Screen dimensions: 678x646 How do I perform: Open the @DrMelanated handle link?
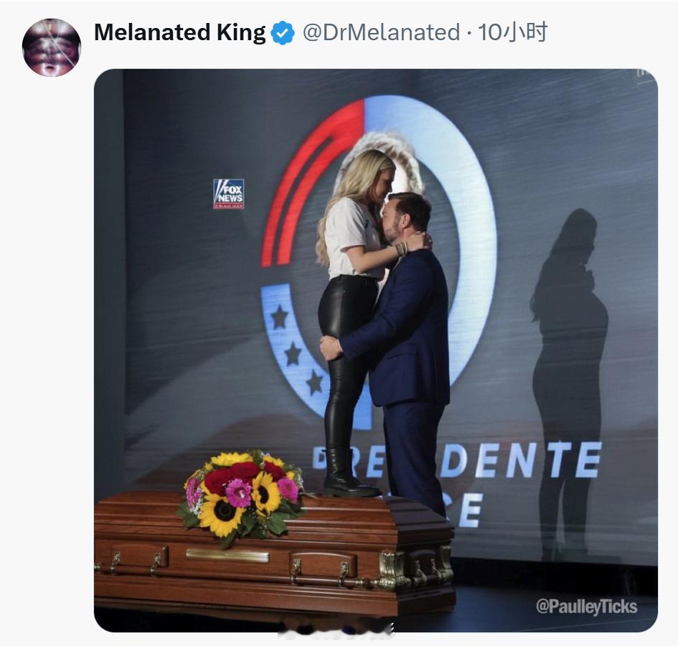point(381,32)
